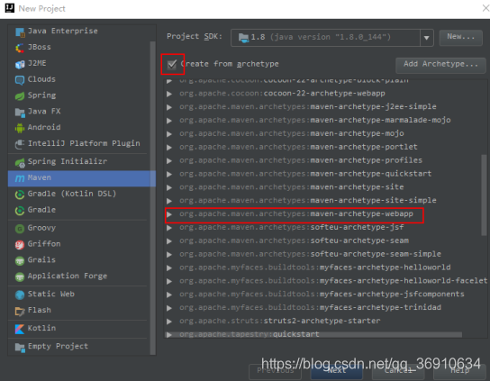Select Empty Project type
This screenshot has width=490, height=381.
(x=78, y=346)
